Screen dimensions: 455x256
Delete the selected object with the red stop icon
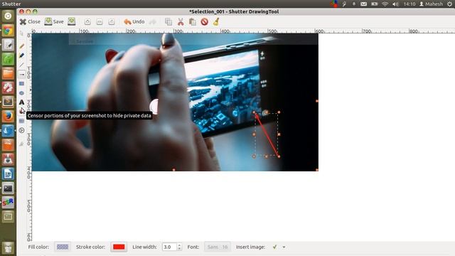(x=204, y=22)
